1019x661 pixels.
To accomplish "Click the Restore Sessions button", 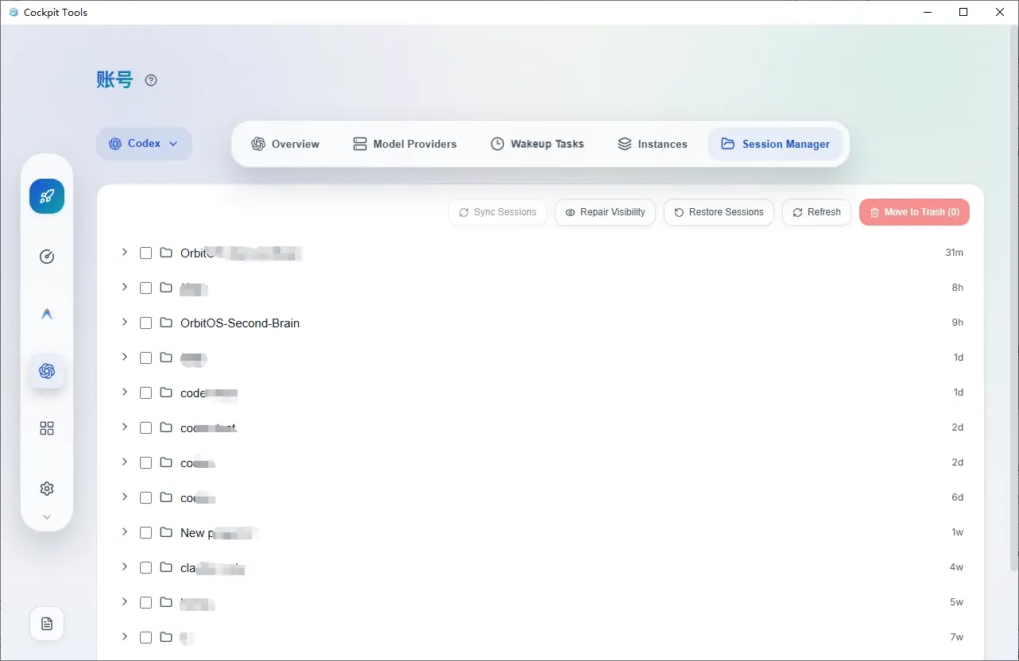I will (719, 212).
